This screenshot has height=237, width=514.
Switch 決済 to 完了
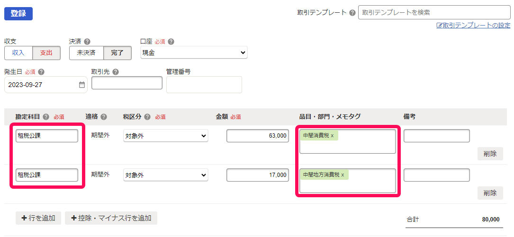tap(117, 53)
